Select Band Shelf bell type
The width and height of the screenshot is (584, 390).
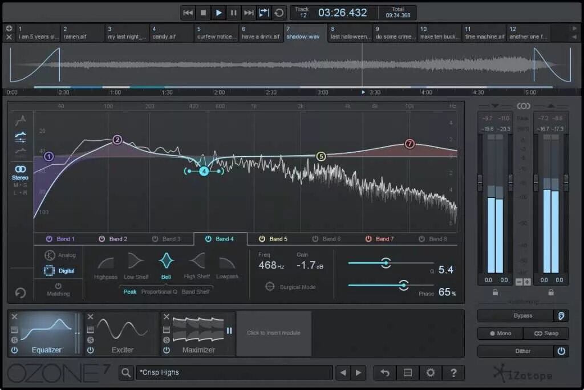pyautogui.click(x=195, y=292)
